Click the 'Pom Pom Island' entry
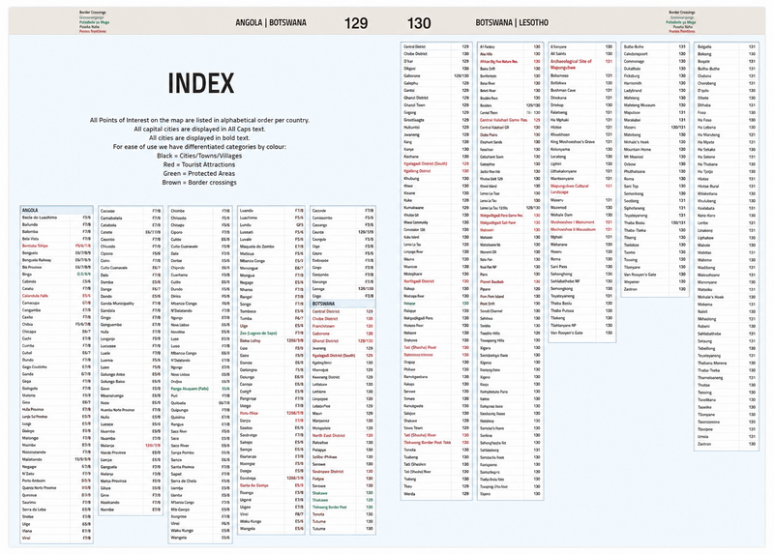The width and height of the screenshot is (774, 554). [491, 297]
